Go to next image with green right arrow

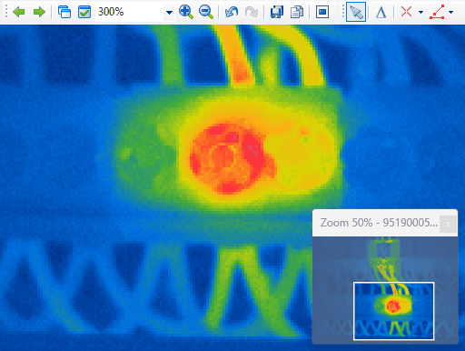point(39,12)
